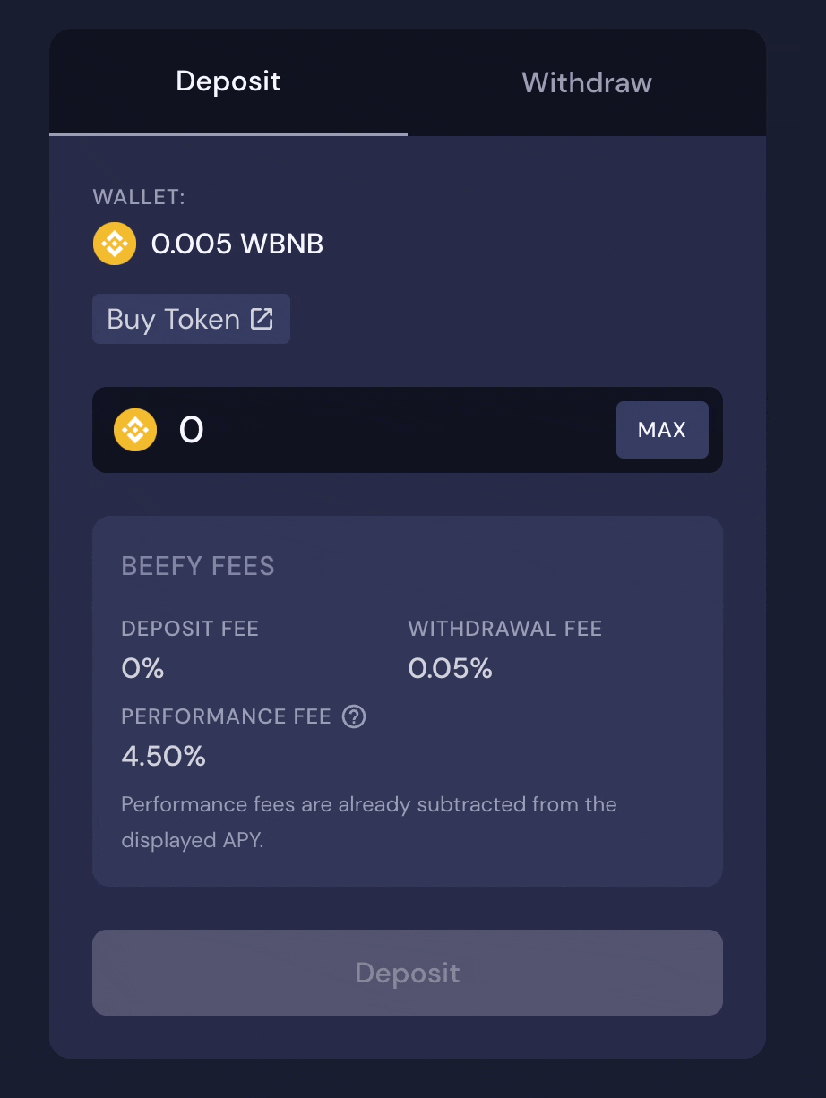Click the WBNB icon inside the amount field
The width and height of the screenshot is (826, 1098).
pos(135,430)
